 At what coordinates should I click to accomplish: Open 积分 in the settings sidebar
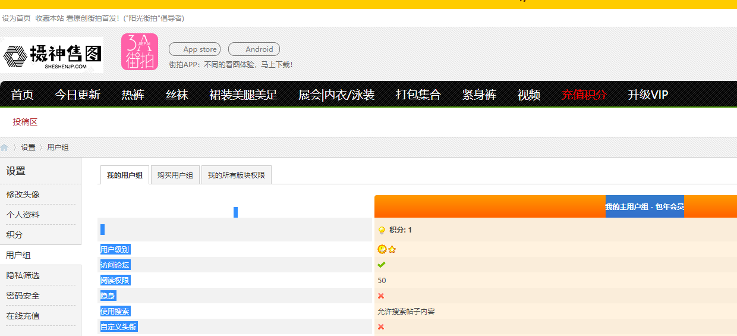tap(14, 235)
